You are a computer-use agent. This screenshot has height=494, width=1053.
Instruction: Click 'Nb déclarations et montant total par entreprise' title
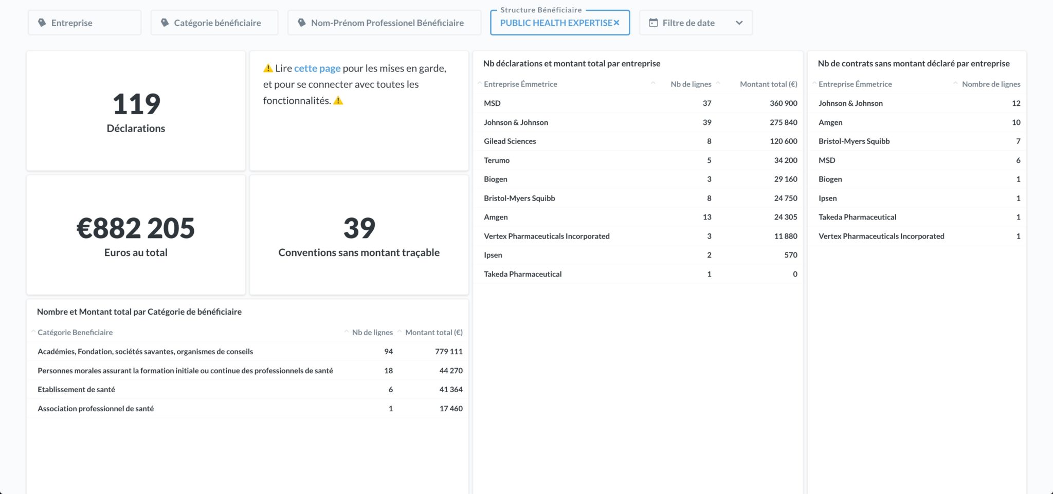(x=572, y=64)
